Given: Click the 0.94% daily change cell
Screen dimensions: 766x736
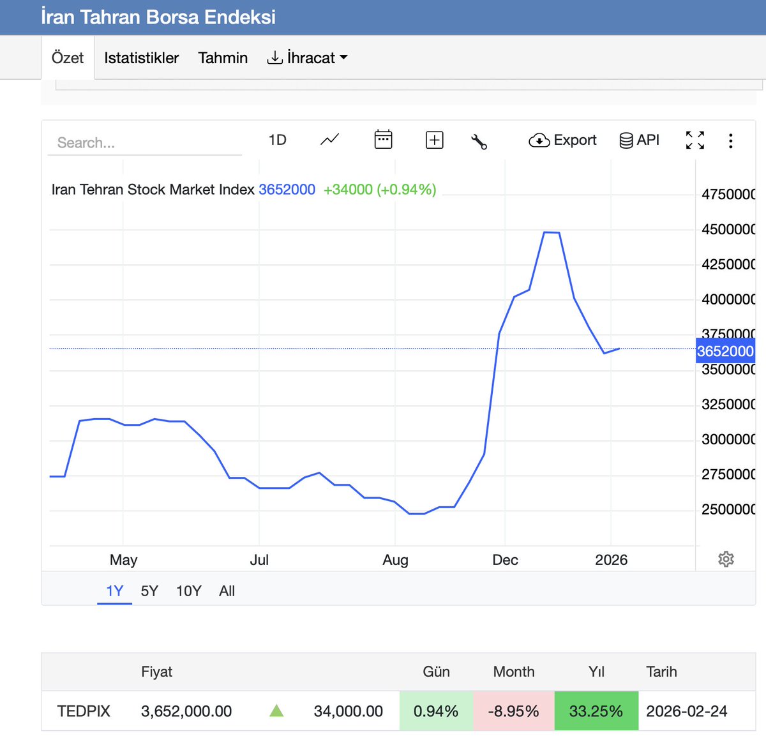Looking at the screenshot, I should click(436, 711).
